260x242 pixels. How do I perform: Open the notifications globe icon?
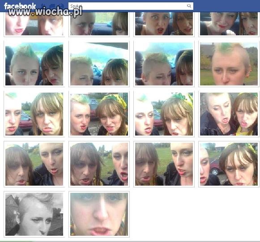tap(61, 6)
